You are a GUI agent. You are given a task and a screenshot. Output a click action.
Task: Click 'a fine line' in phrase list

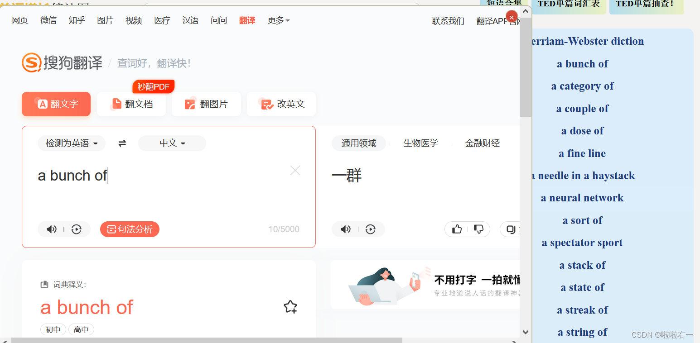[x=582, y=153]
